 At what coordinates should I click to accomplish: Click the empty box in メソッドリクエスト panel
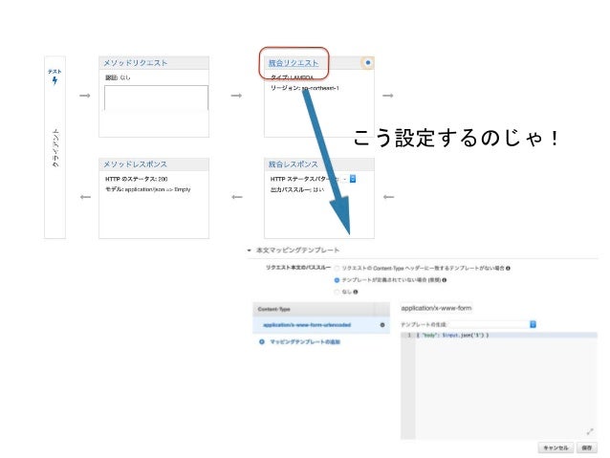click(x=156, y=98)
